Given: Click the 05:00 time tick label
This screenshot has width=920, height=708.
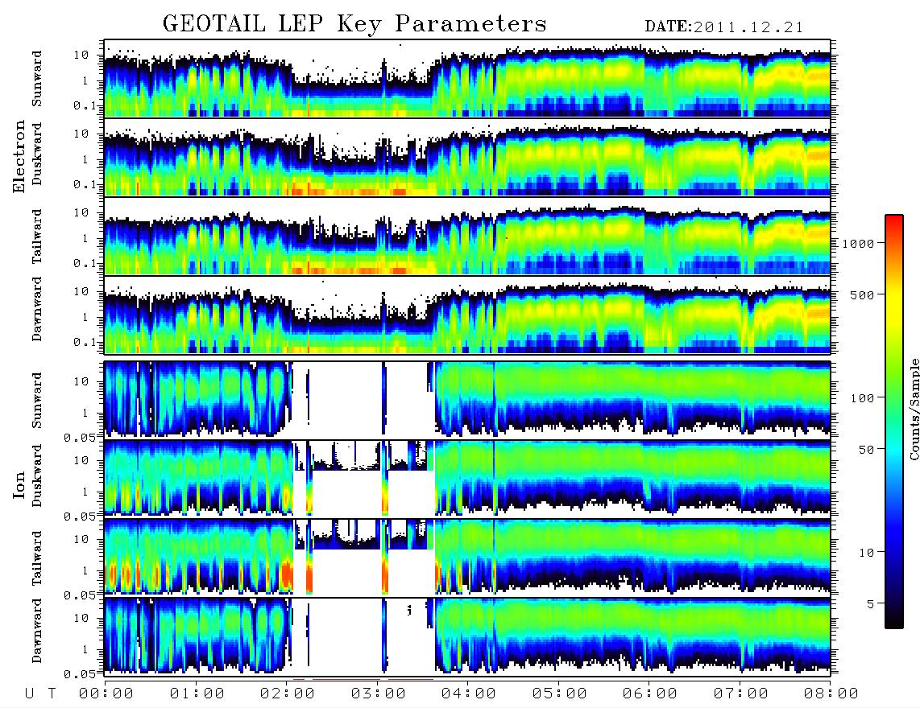Looking at the screenshot, I should (560, 694).
